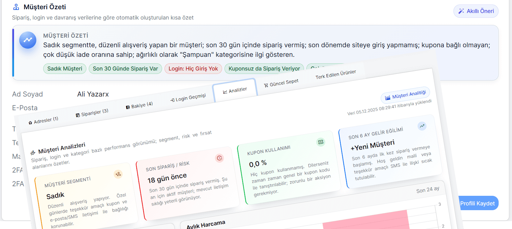
Task: Select the Sadık Müşteri tag
Action: pyautogui.click(x=65, y=68)
